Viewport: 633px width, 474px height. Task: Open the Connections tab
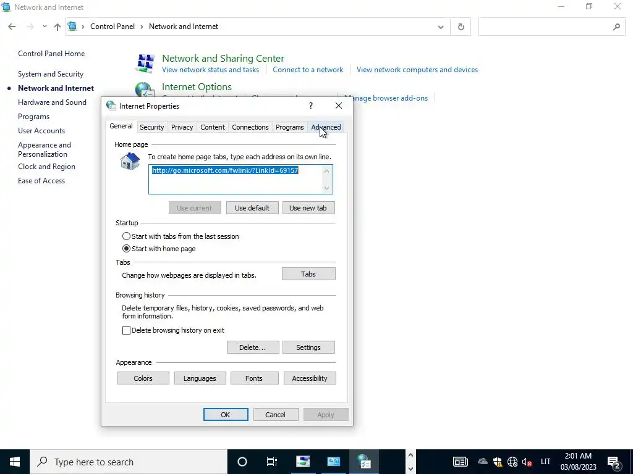pos(250,127)
